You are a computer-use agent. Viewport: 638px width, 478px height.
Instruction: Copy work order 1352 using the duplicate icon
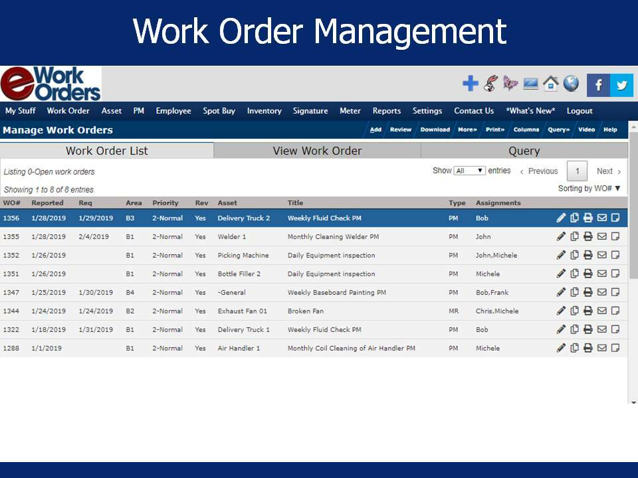click(x=575, y=255)
